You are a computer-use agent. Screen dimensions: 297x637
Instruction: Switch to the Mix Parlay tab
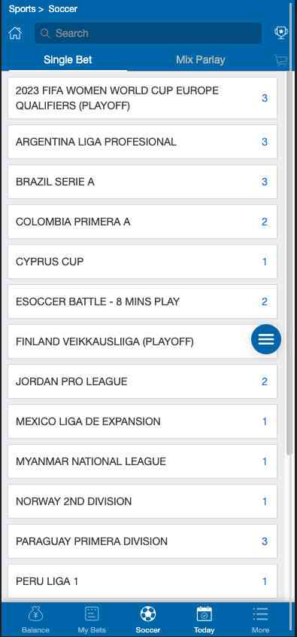click(200, 60)
